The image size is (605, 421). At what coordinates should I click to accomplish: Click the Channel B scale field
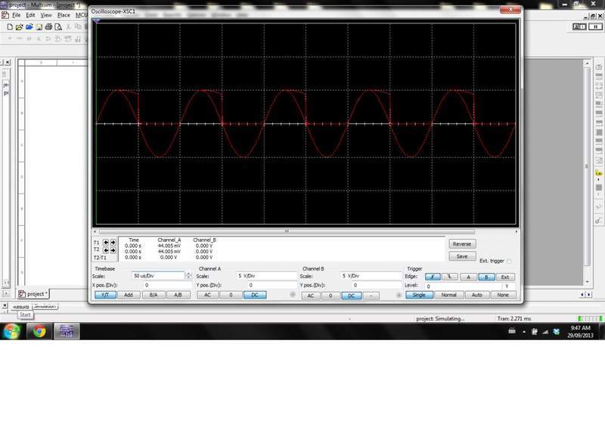pyautogui.click(x=371, y=277)
